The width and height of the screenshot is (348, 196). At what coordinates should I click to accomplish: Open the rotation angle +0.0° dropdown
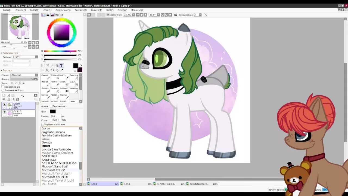[158, 15]
